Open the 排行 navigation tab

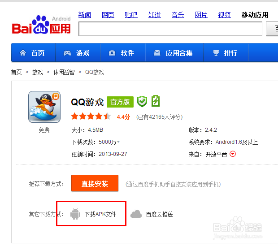(x=226, y=52)
